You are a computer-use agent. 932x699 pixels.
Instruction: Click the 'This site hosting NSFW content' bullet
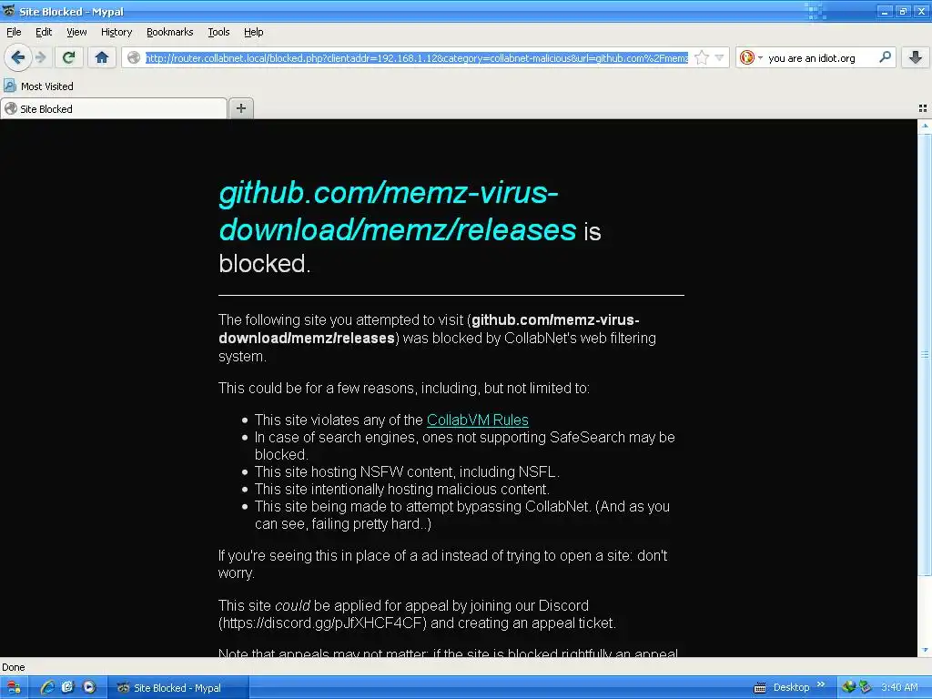[x=407, y=472]
